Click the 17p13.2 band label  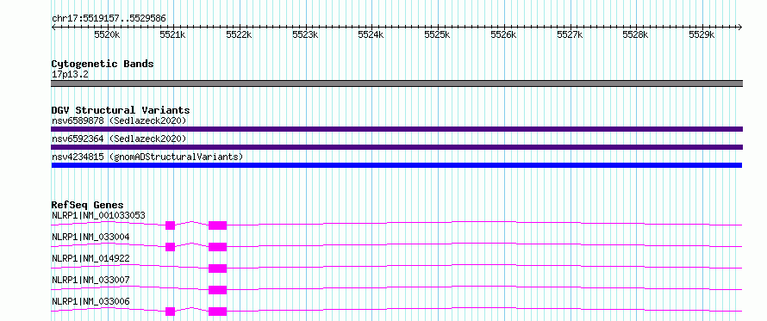[70, 75]
